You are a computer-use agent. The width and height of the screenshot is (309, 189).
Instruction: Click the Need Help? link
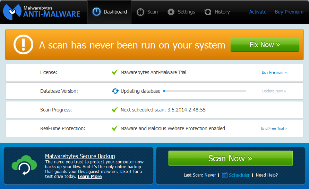coord(267,175)
